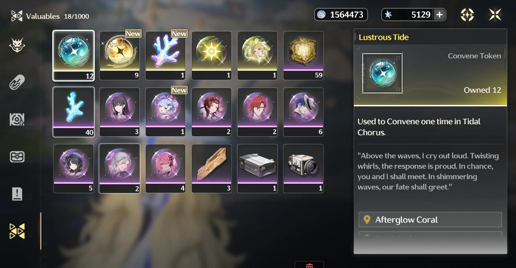The image size is (516, 268).
Task: Select the capsule-shaped items category icon
Action: [17, 82]
